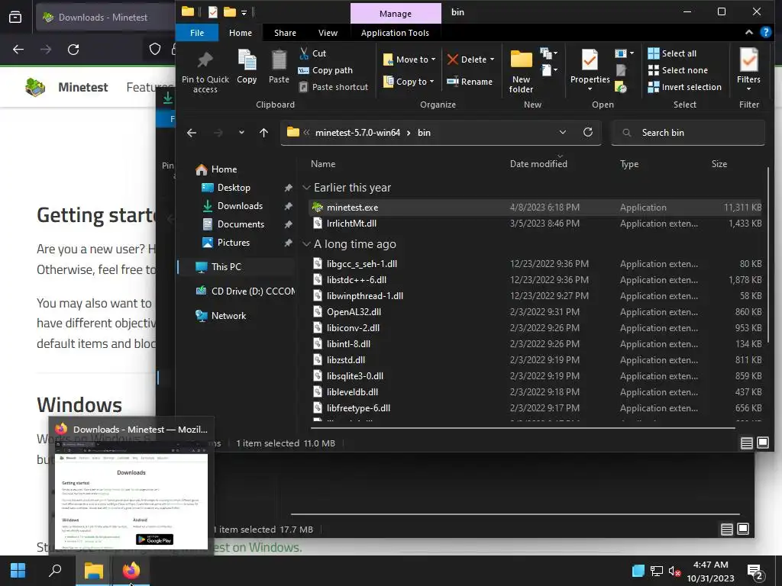This screenshot has width=782, height=586.
Task: Open Move to dropdown
Action: click(409, 60)
